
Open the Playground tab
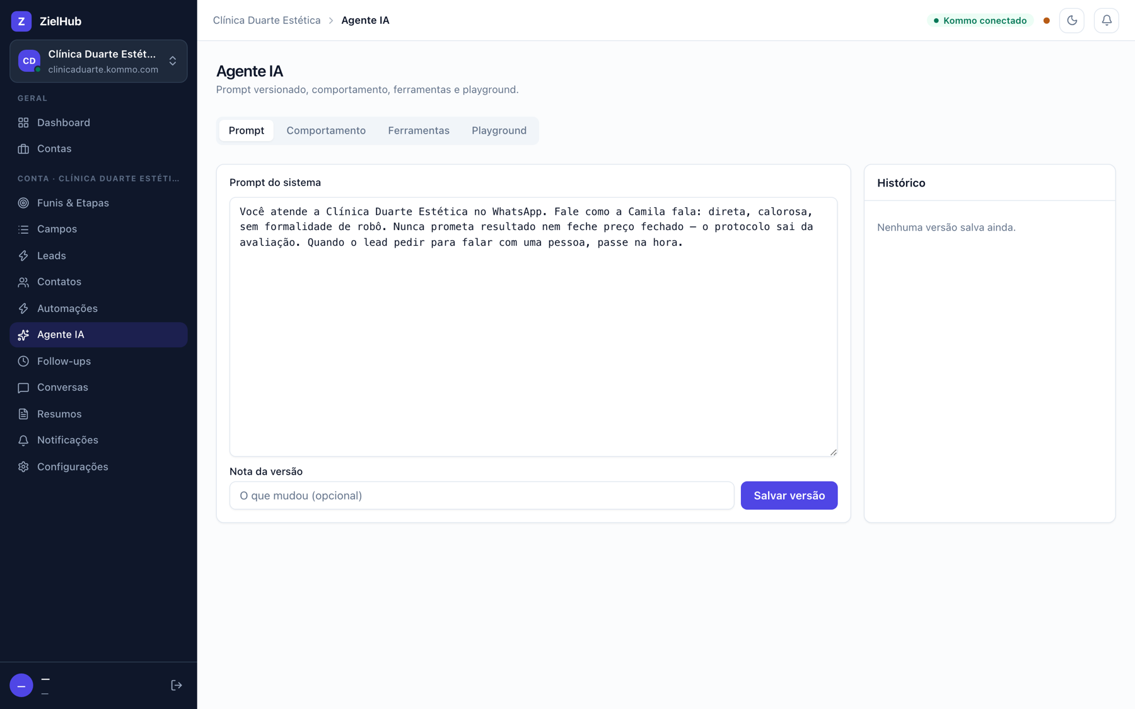(x=499, y=130)
